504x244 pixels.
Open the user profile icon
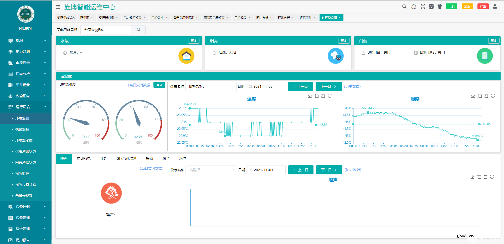tap(495, 7)
